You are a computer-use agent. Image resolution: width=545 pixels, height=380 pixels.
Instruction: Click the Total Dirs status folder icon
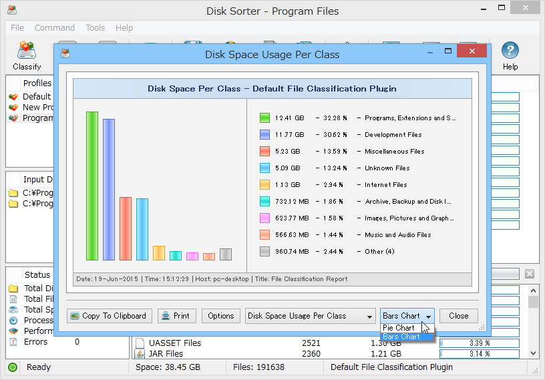[x=13, y=289]
